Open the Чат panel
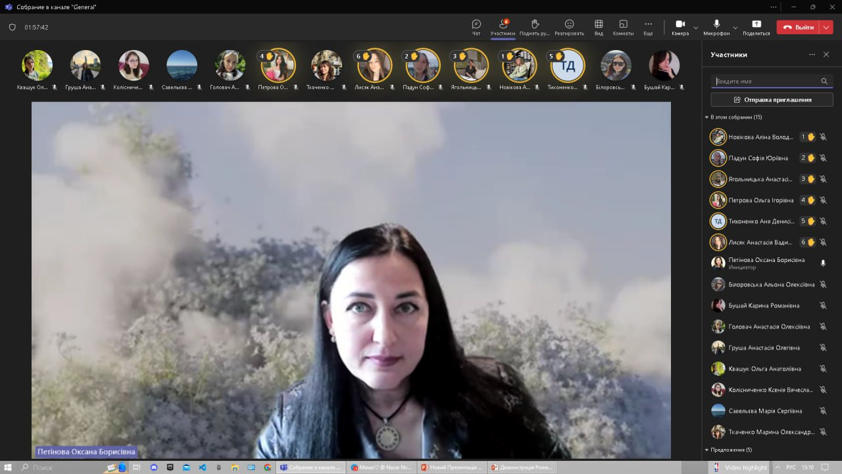The image size is (842, 474). click(476, 27)
